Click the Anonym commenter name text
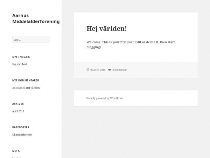 click(x=17, y=88)
